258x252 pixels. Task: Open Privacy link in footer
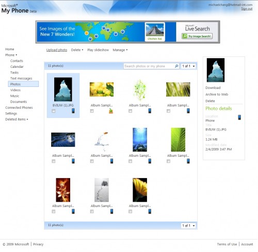[x=38, y=244]
